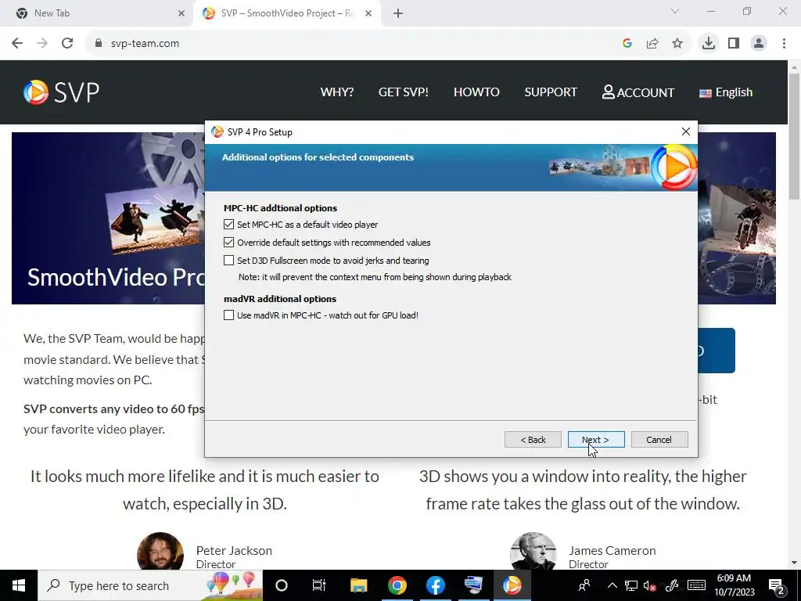Viewport: 801px width, 601px height.
Task: Click the muted volume tray icon
Action: (649, 585)
